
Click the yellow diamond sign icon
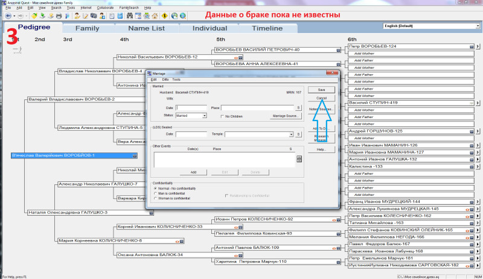(x=164, y=16)
